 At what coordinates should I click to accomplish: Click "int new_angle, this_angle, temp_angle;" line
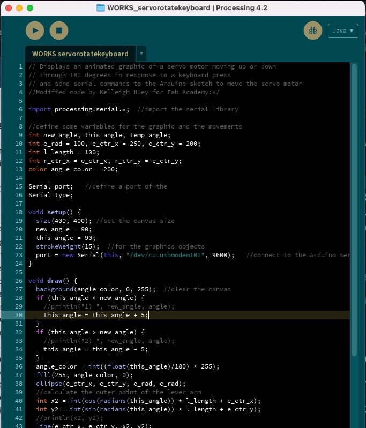(100, 135)
